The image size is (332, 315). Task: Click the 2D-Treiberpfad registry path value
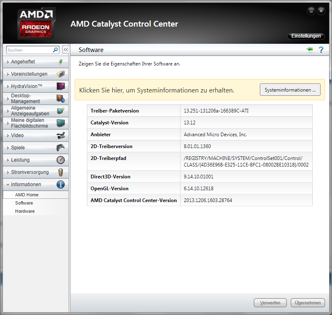click(246, 162)
